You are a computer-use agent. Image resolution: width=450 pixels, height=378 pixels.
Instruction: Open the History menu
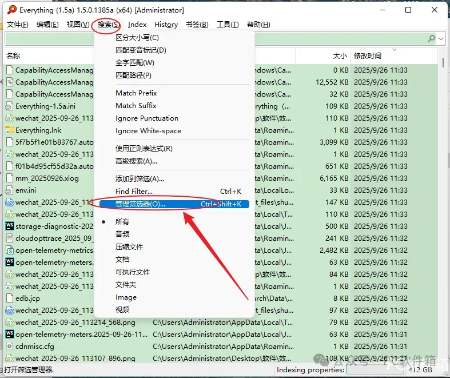(x=166, y=25)
